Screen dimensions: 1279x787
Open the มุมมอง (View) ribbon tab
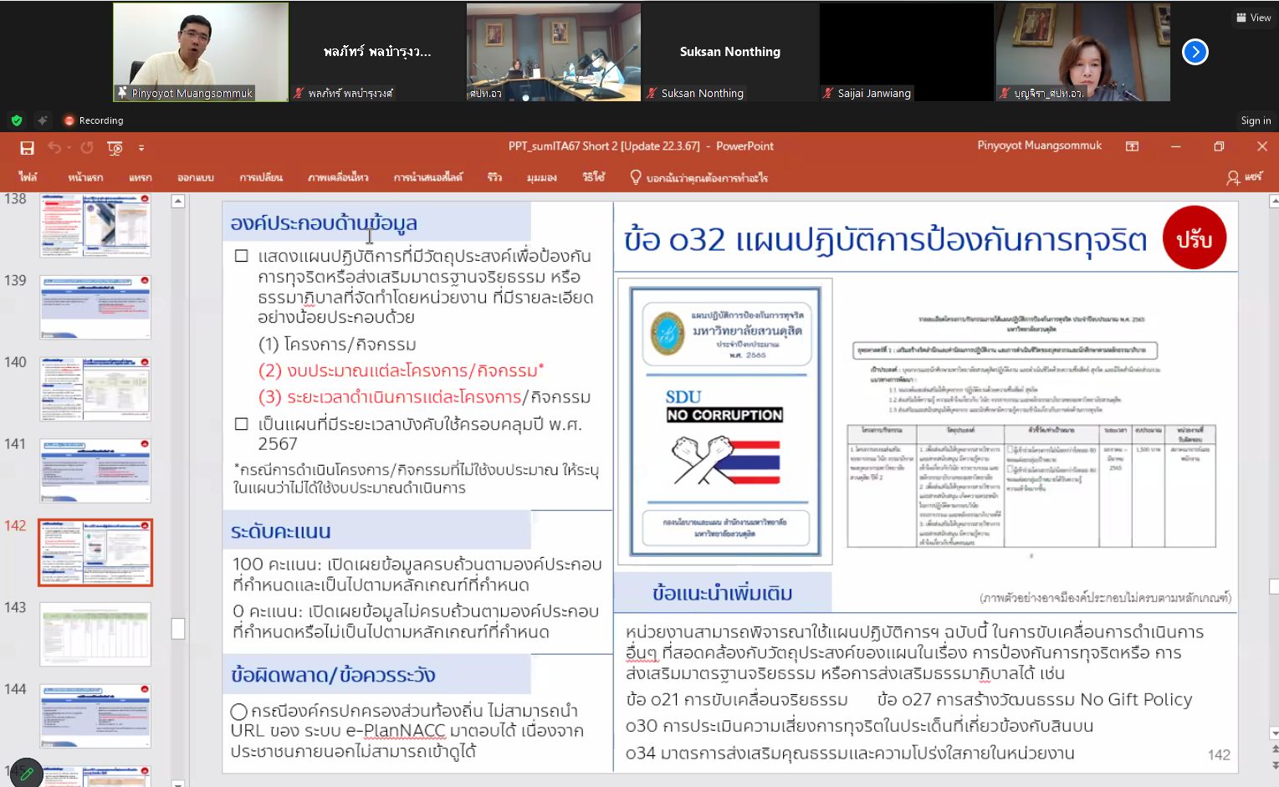(x=541, y=177)
